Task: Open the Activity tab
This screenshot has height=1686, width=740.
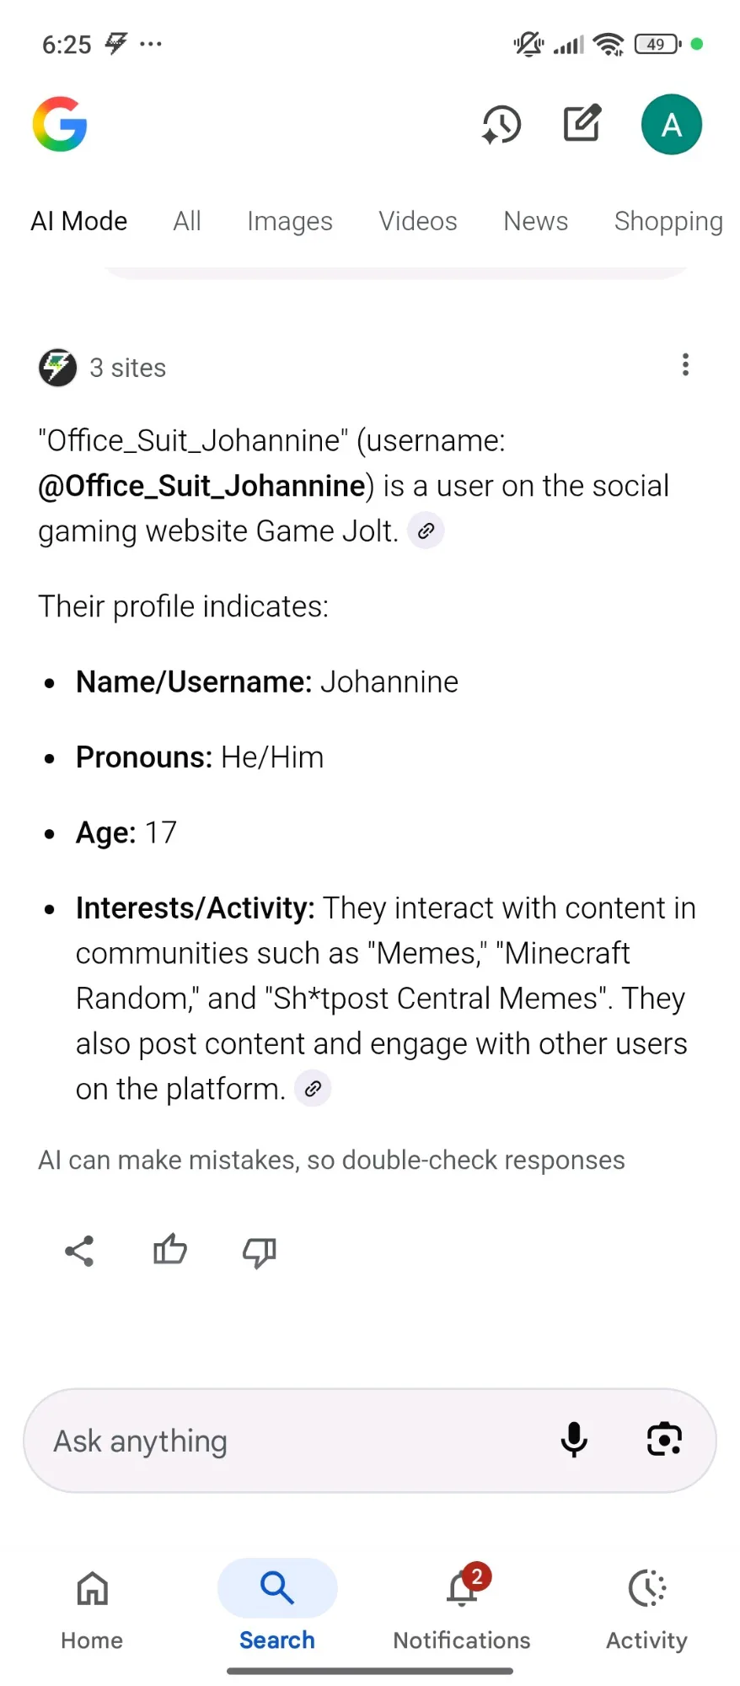Action: [x=646, y=1607]
